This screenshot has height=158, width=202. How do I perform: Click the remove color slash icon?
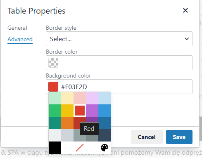80,148
